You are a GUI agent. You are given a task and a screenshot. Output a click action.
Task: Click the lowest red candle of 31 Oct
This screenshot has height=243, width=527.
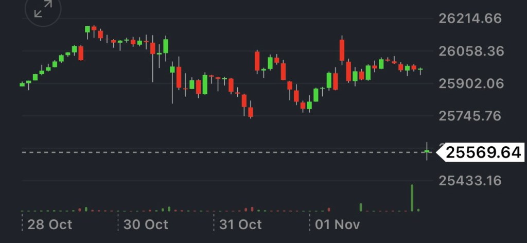251,112
